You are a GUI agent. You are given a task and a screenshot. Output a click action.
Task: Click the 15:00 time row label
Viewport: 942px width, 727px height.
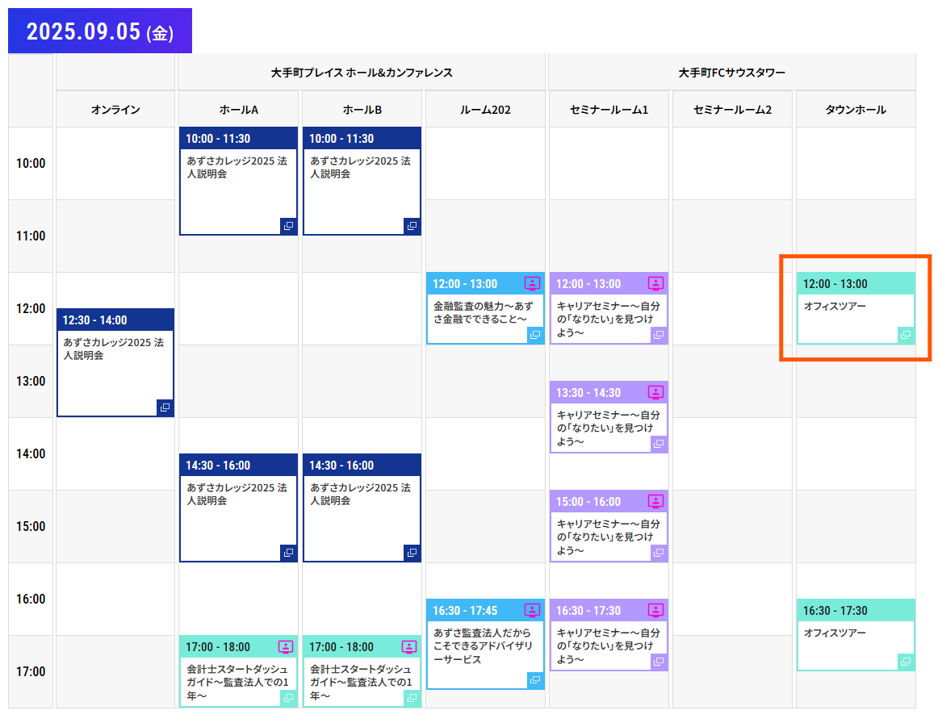[x=31, y=526]
